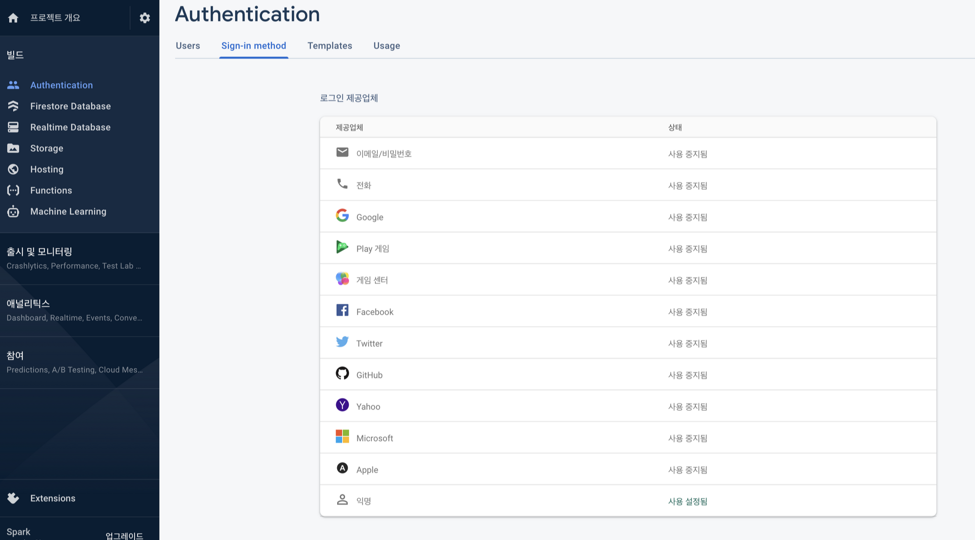Click the Microsoft logo icon
The image size is (975, 540).
pyautogui.click(x=343, y=436)
